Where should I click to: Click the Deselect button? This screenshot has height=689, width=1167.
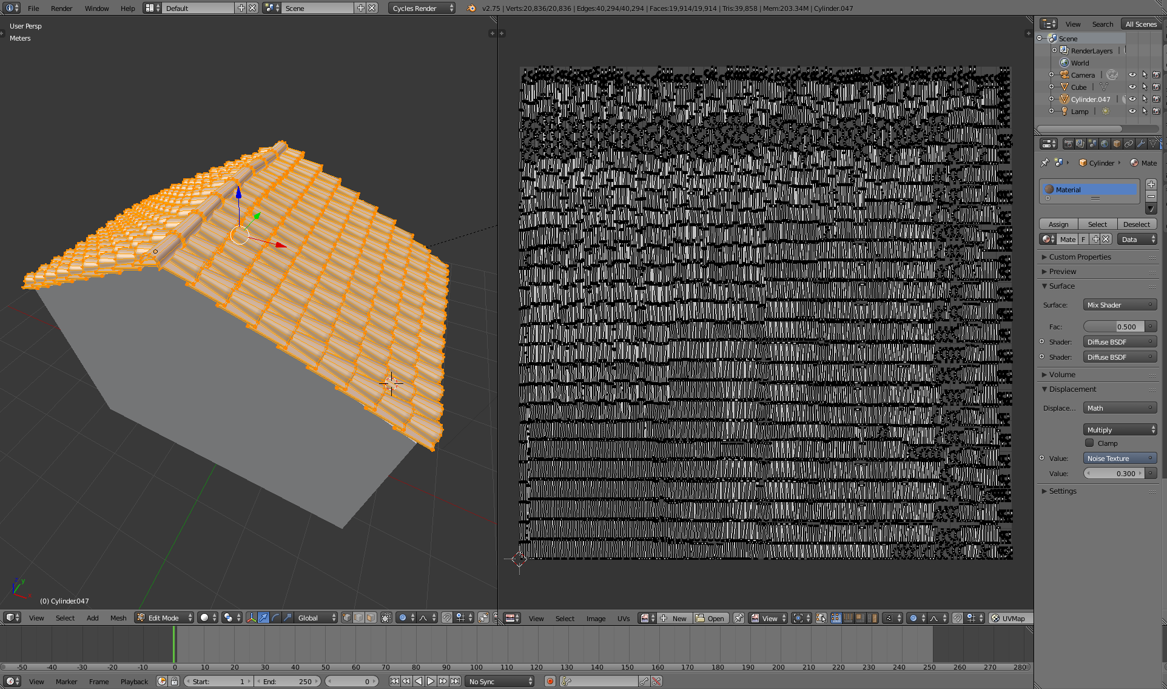pyautogui.click(x=1136, y=224)
